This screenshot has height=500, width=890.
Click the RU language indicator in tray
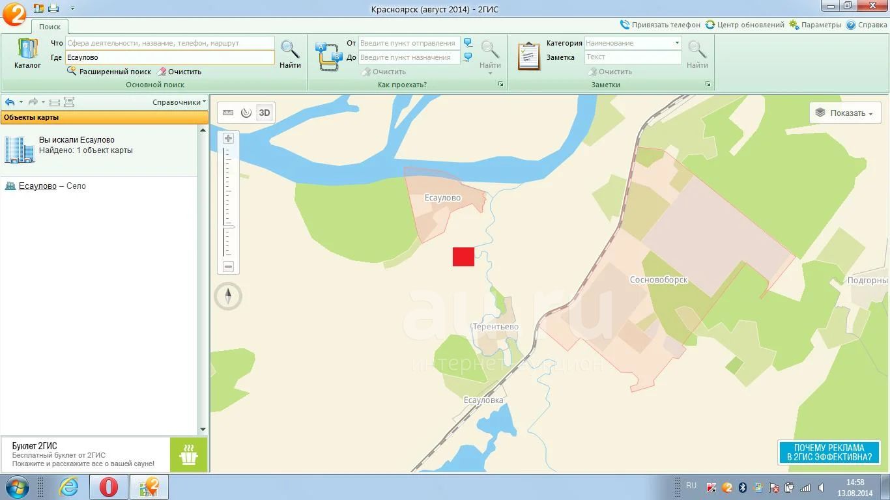pyautogui.click(x=691, y=486)
